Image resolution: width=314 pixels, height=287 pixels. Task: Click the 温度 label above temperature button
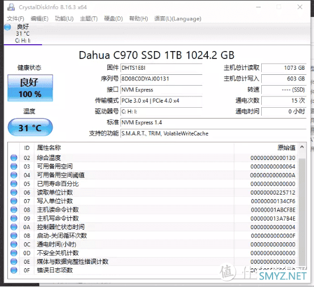coord(29,111)
